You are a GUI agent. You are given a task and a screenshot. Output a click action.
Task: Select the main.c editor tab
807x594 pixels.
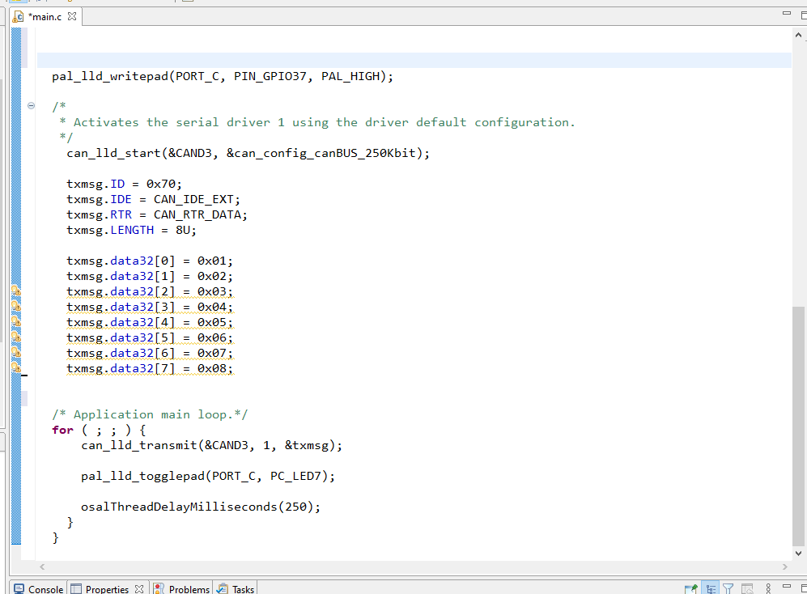pos(45,16)
